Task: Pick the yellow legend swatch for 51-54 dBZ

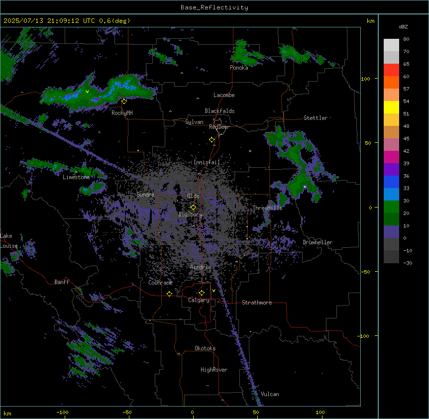Action: [391, 107]
